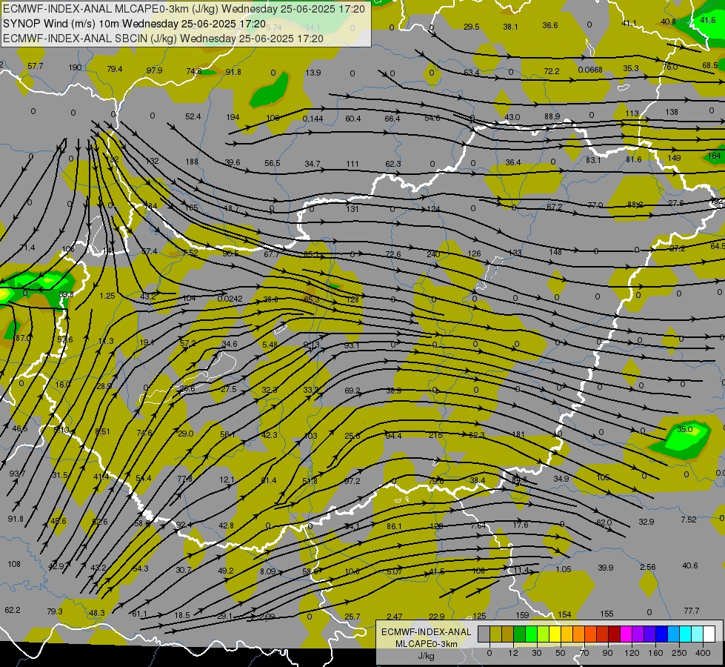
Task: Click the dark red legend swatch
Action: coord(614,634)
